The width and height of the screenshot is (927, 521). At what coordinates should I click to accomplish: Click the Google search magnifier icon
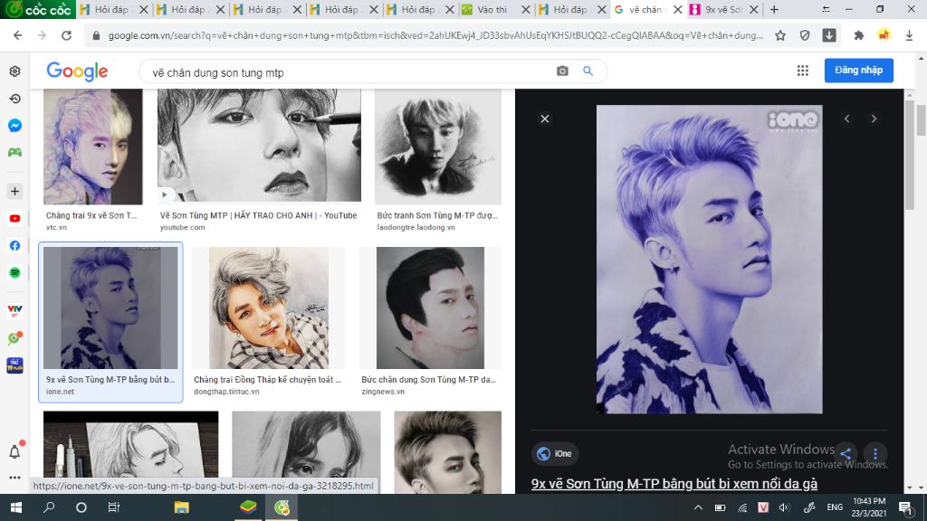pos(588,71)
